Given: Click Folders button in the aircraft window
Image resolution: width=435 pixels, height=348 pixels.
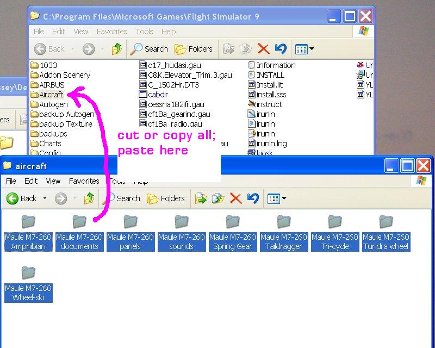Looking at the screenshot, I should click(166, 198).
